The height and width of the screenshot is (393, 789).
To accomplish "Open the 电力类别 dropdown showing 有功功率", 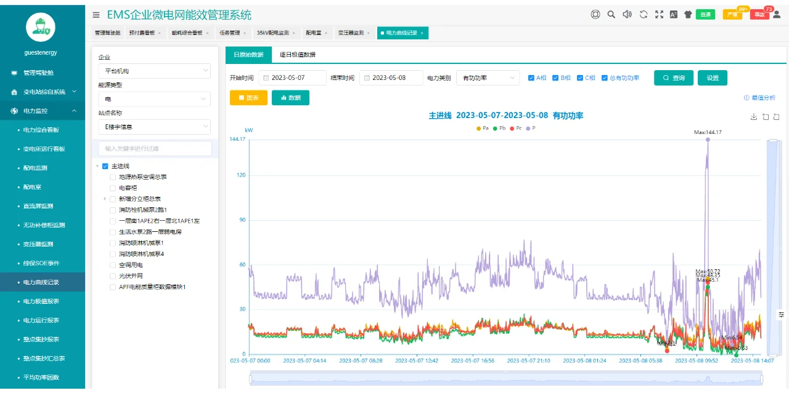I will coord(487,78).
